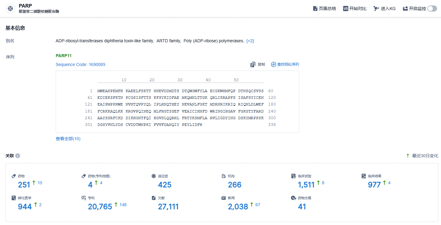441x225 pixels.
Task: Click the copy icon beside 复制
Action: pos(253,64)
